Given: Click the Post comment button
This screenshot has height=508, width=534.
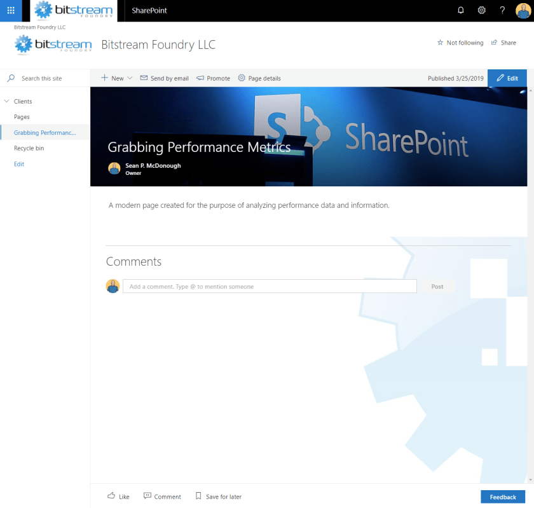Looking at the screenshot, I should [437, 287].
